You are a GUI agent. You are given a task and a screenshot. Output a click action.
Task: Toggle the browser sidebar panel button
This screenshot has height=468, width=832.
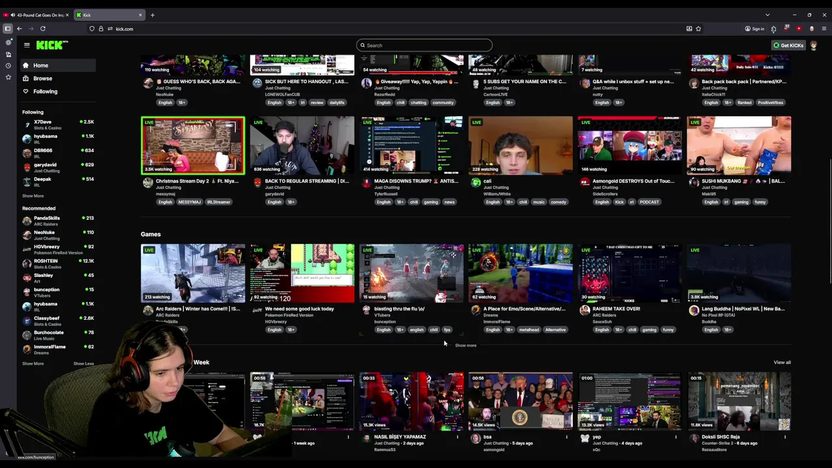click(8, 29)
